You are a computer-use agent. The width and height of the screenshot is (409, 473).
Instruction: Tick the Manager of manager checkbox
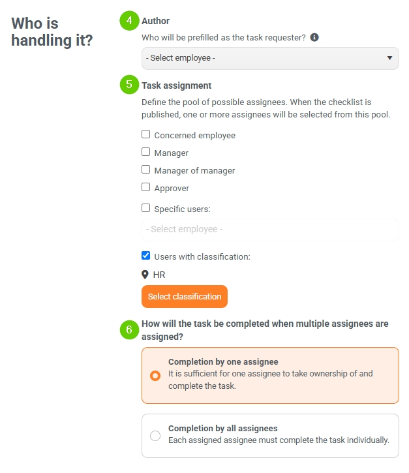point(146,170)
